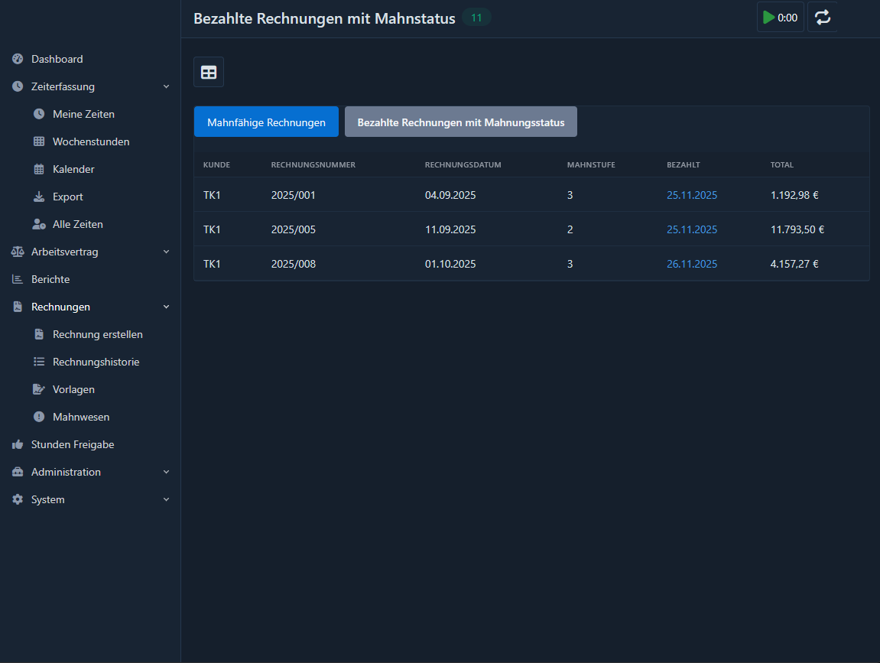The image size is (880, 663).
Task: Select the Wochenstunden grid icon
Action: [38, 141]
